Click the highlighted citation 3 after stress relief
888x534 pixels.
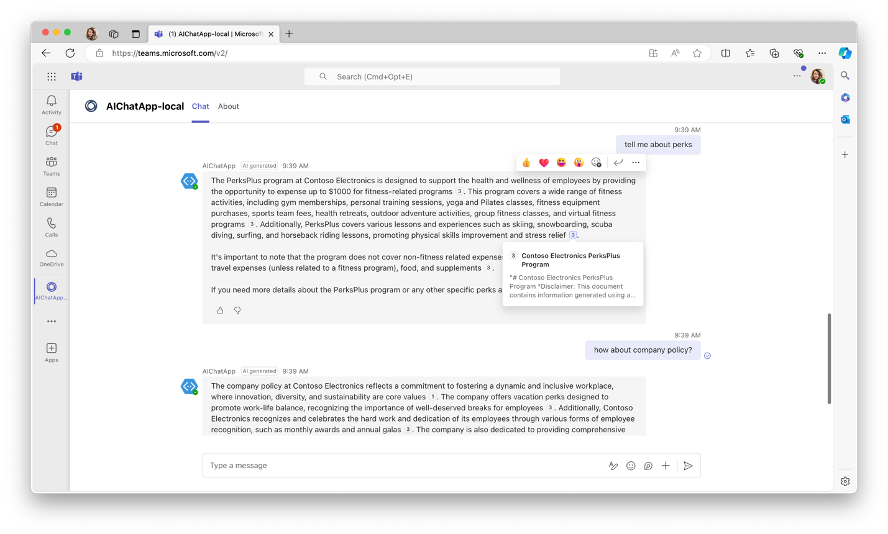[x=573, y=235]
